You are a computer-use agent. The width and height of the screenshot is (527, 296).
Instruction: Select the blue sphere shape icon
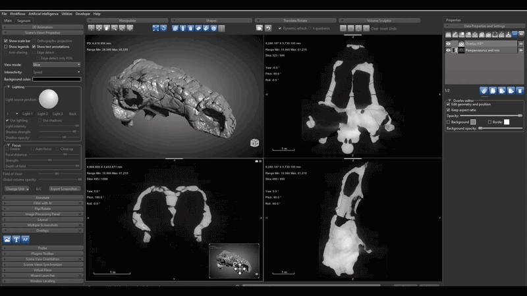(213, 28)
